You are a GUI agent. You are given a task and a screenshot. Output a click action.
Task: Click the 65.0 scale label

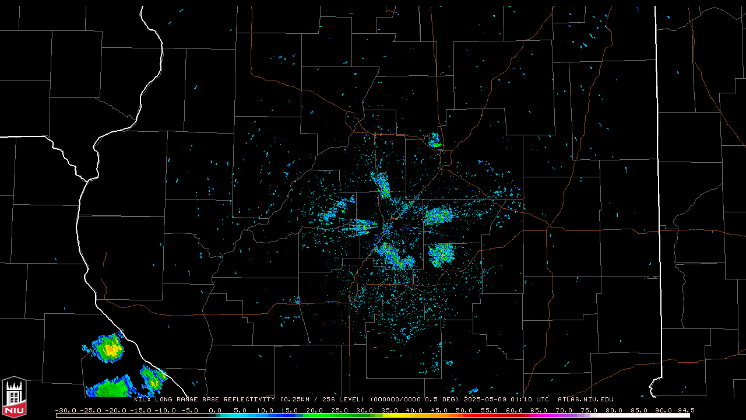click(539, 411)
